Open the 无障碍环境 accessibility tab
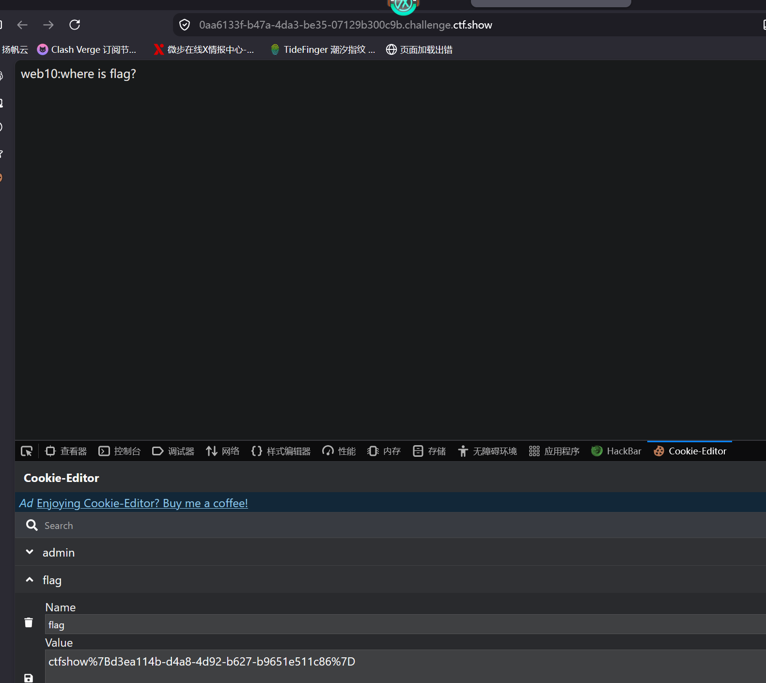 click(x=487, y=451)
